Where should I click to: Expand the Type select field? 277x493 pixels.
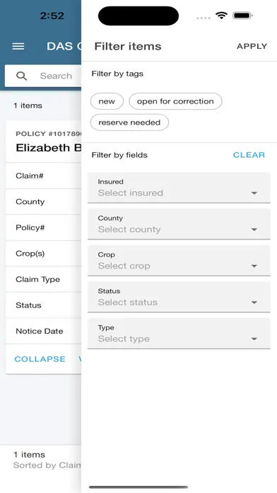[179, 334]
